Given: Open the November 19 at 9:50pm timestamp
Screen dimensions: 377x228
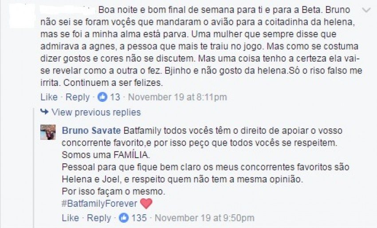Looking at the screenshot, I should (x=204, y=218).
